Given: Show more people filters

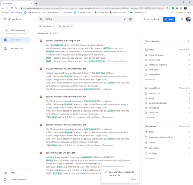Looking at the screenshot, I should pos(150,80).
